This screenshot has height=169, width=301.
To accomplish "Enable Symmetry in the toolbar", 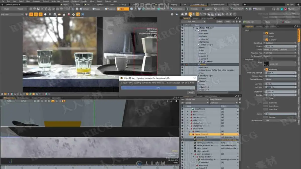I will [193, 9].
